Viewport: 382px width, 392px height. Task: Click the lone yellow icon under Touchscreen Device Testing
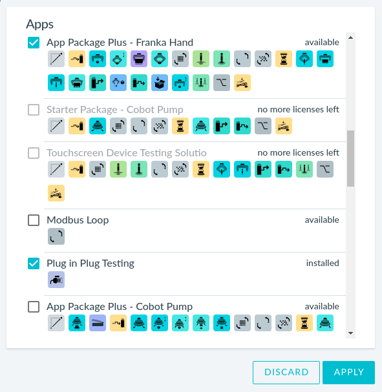(x=56, y=193)
